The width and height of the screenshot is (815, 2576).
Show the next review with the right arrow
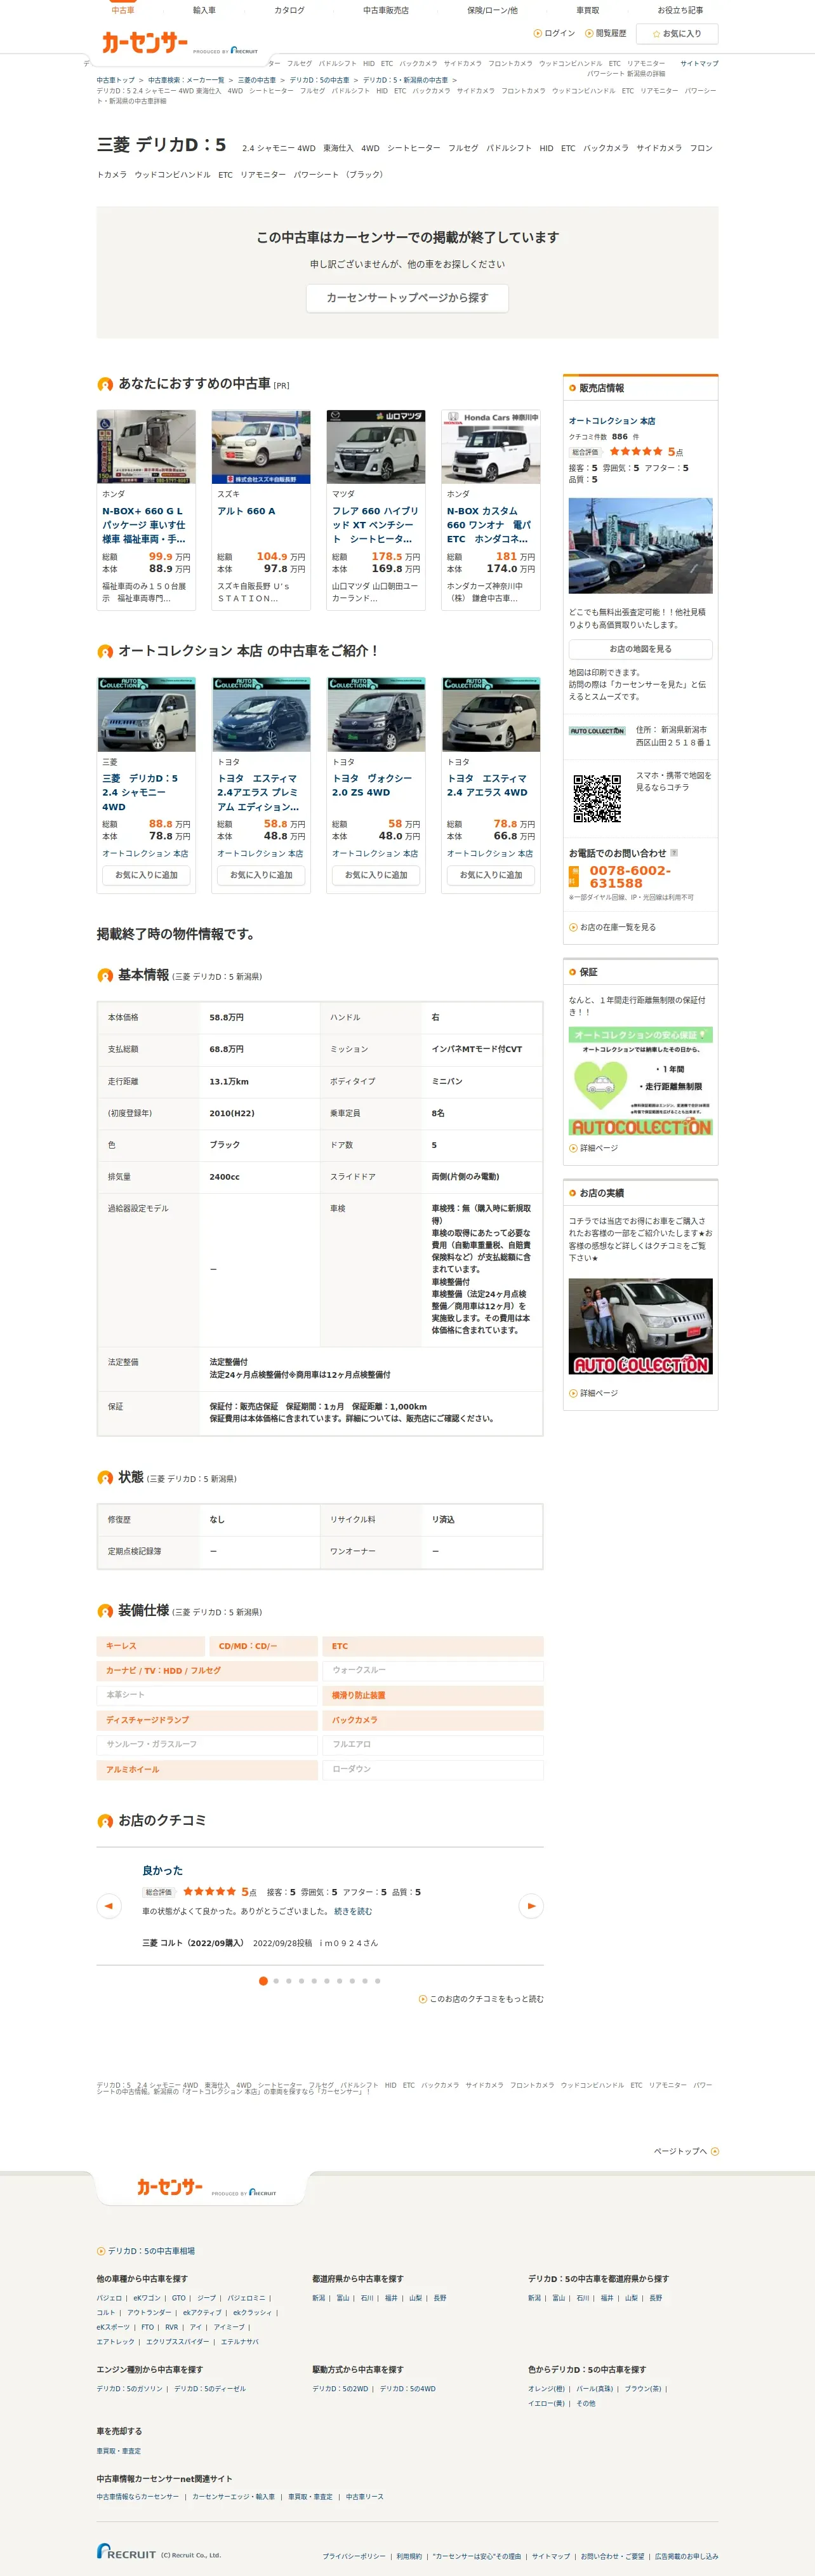click(x=531, y=1906)
